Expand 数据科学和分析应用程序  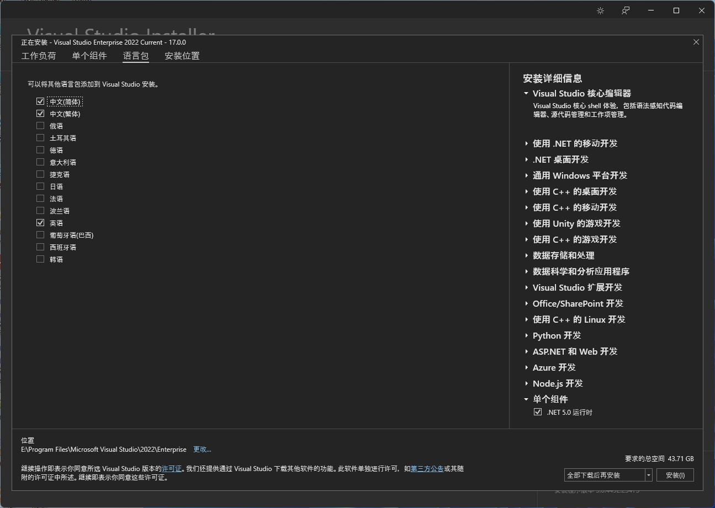point(526,271)
